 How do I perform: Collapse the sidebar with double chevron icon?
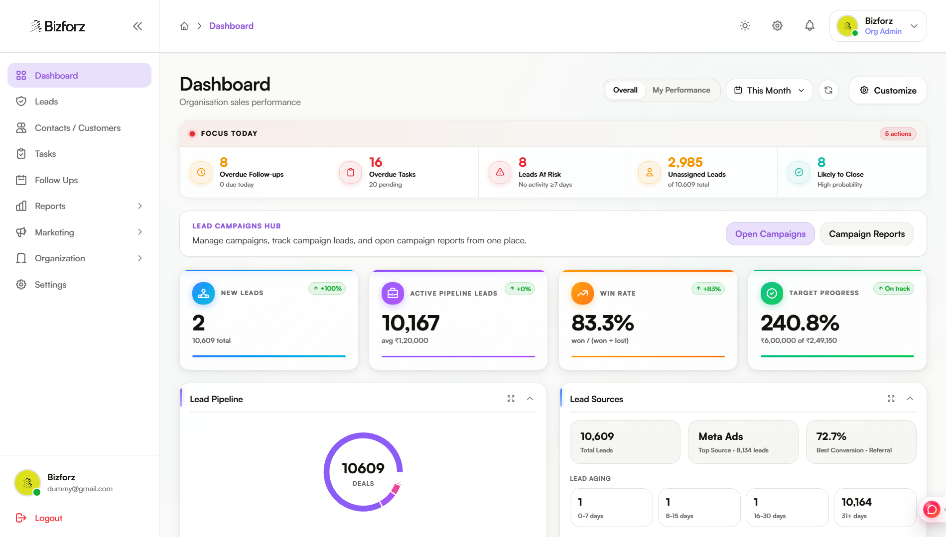click(137, 26)
